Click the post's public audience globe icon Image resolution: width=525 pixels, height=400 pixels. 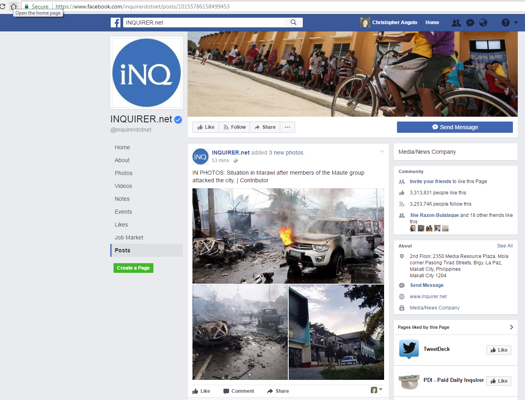tap(236, 161)
